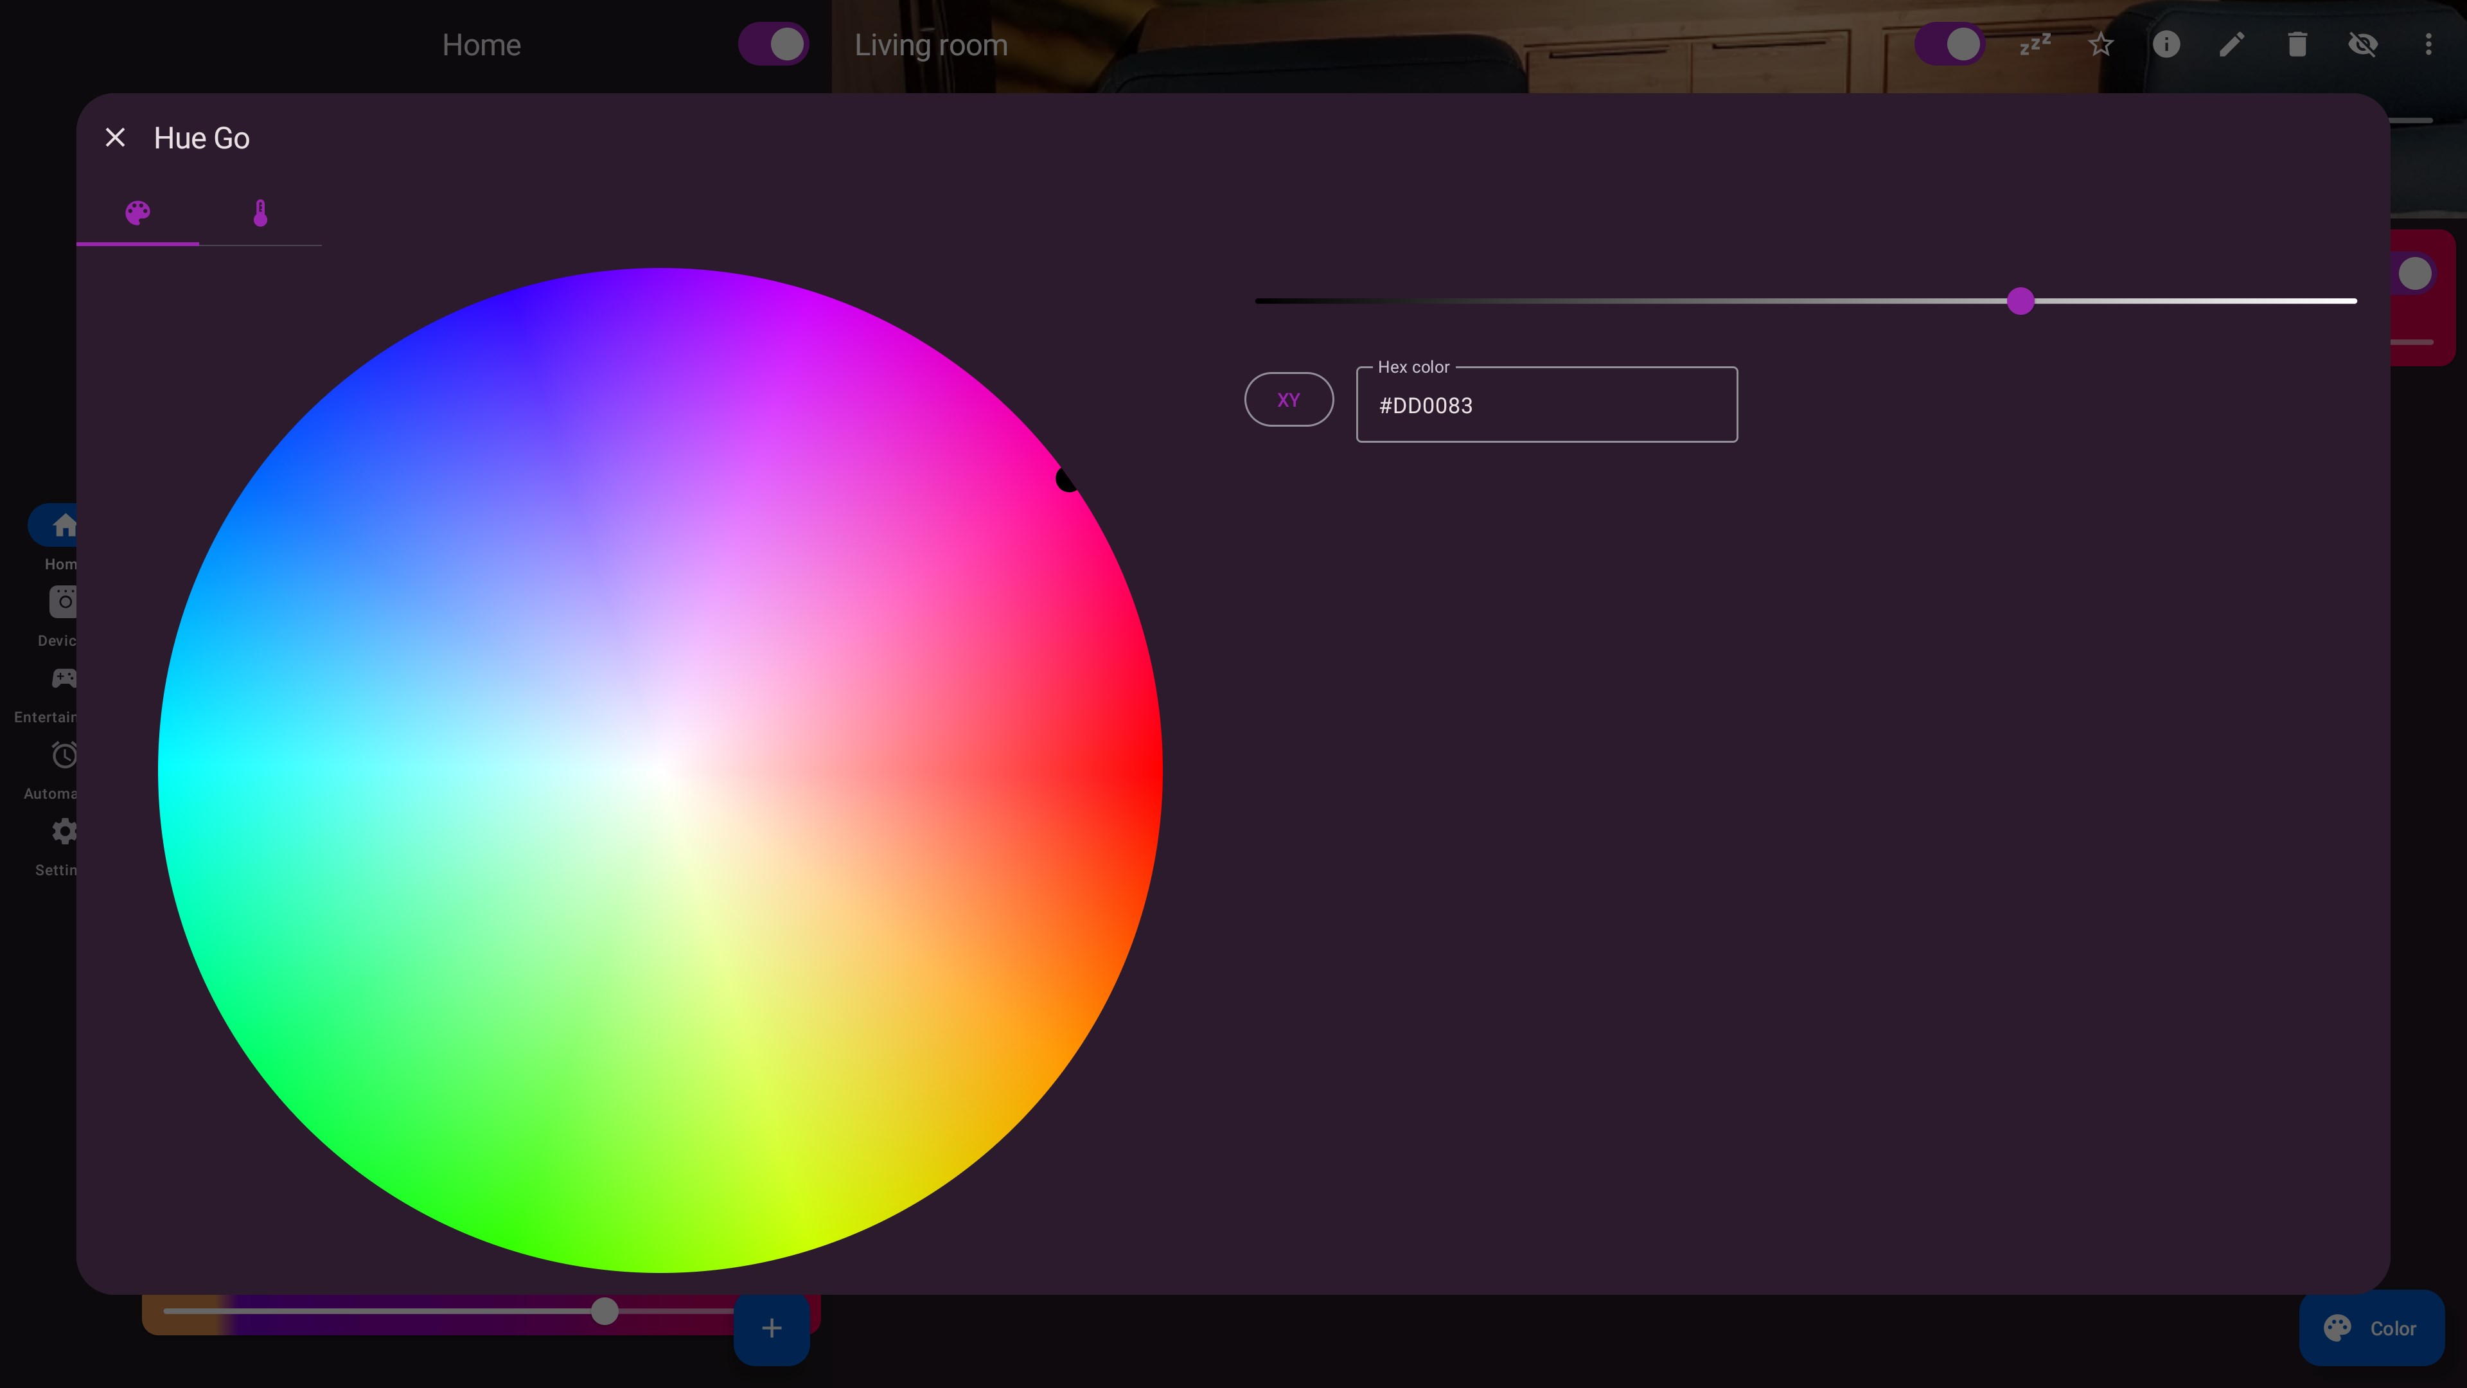The image size is (2467, 1388).
Task: Delete the device using the trash icon
Action: 2297,44
